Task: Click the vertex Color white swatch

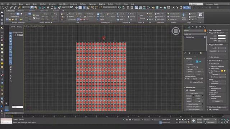Action: click(x=222, y=36)
